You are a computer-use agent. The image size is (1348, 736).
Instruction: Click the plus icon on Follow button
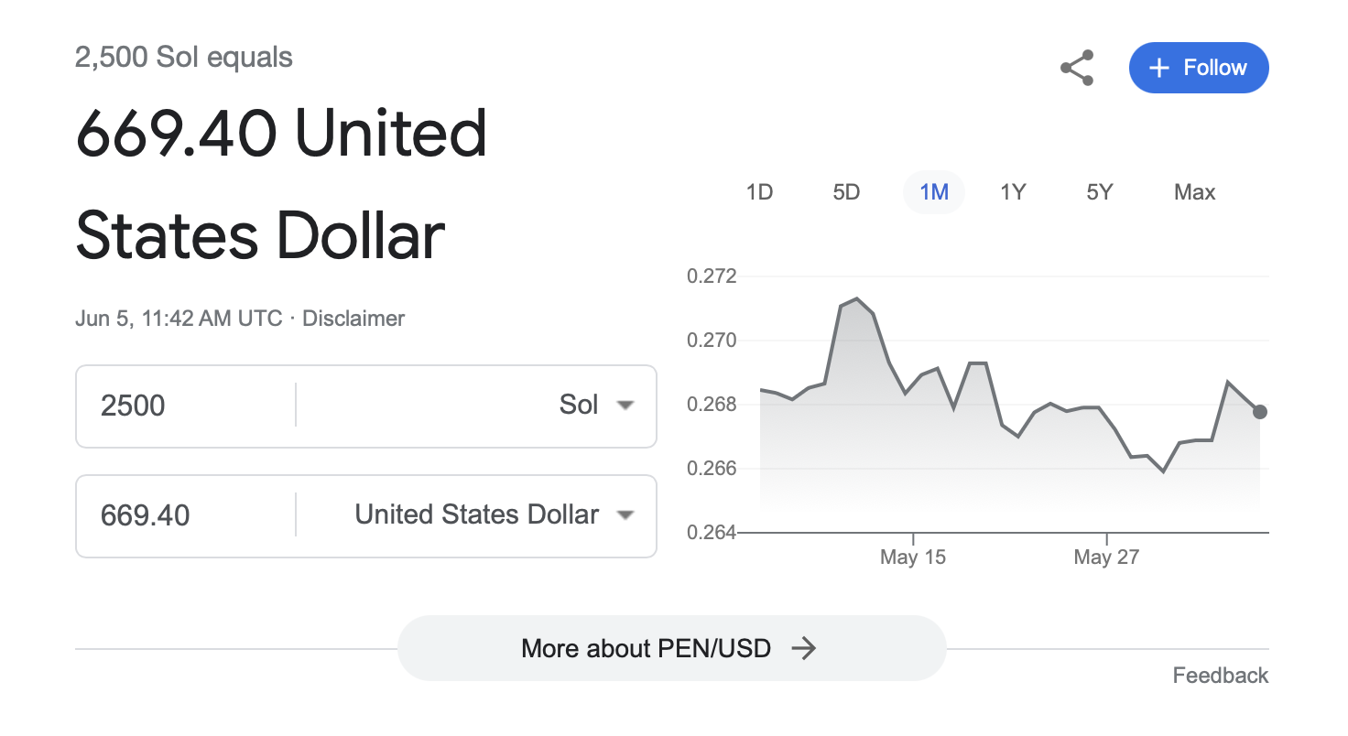(1159, 68)
